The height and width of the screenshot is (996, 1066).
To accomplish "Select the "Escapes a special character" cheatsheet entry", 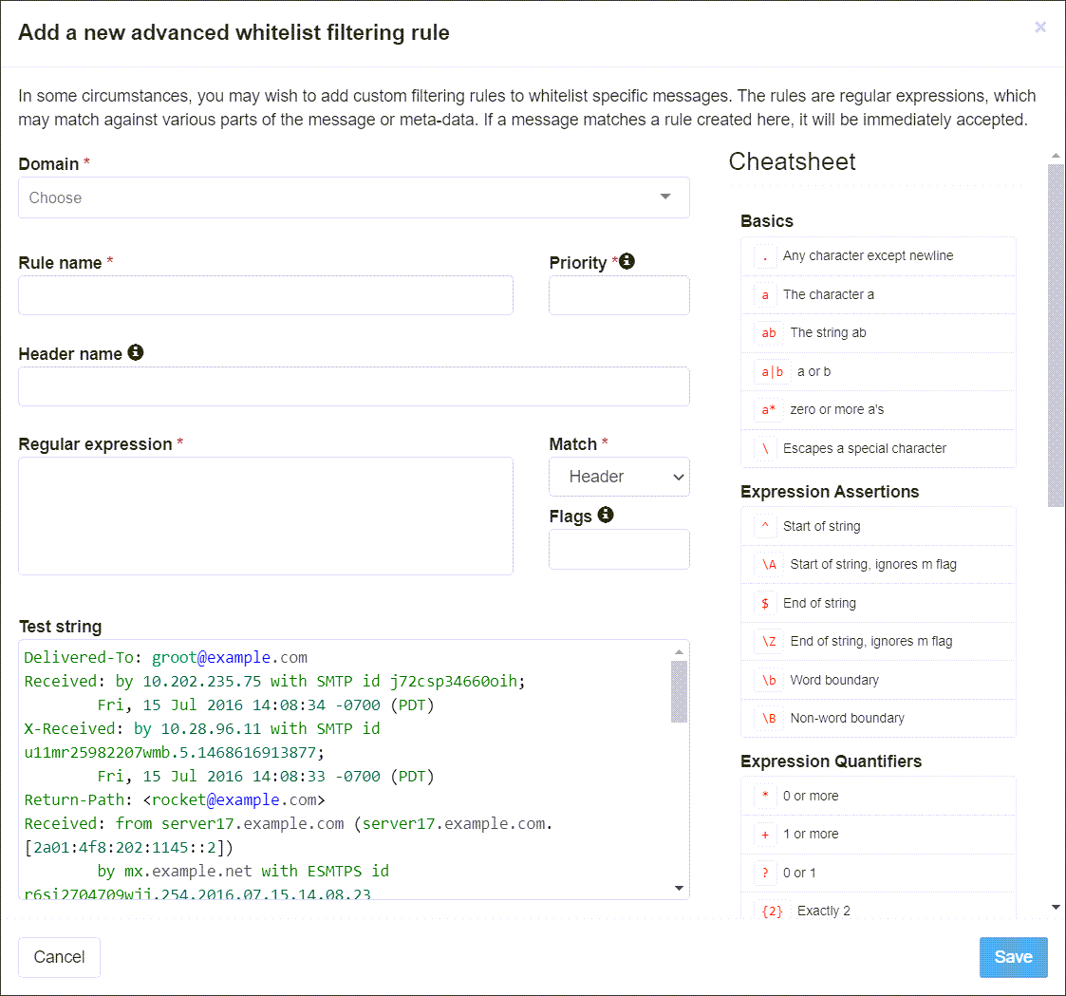I will point(877,448).
